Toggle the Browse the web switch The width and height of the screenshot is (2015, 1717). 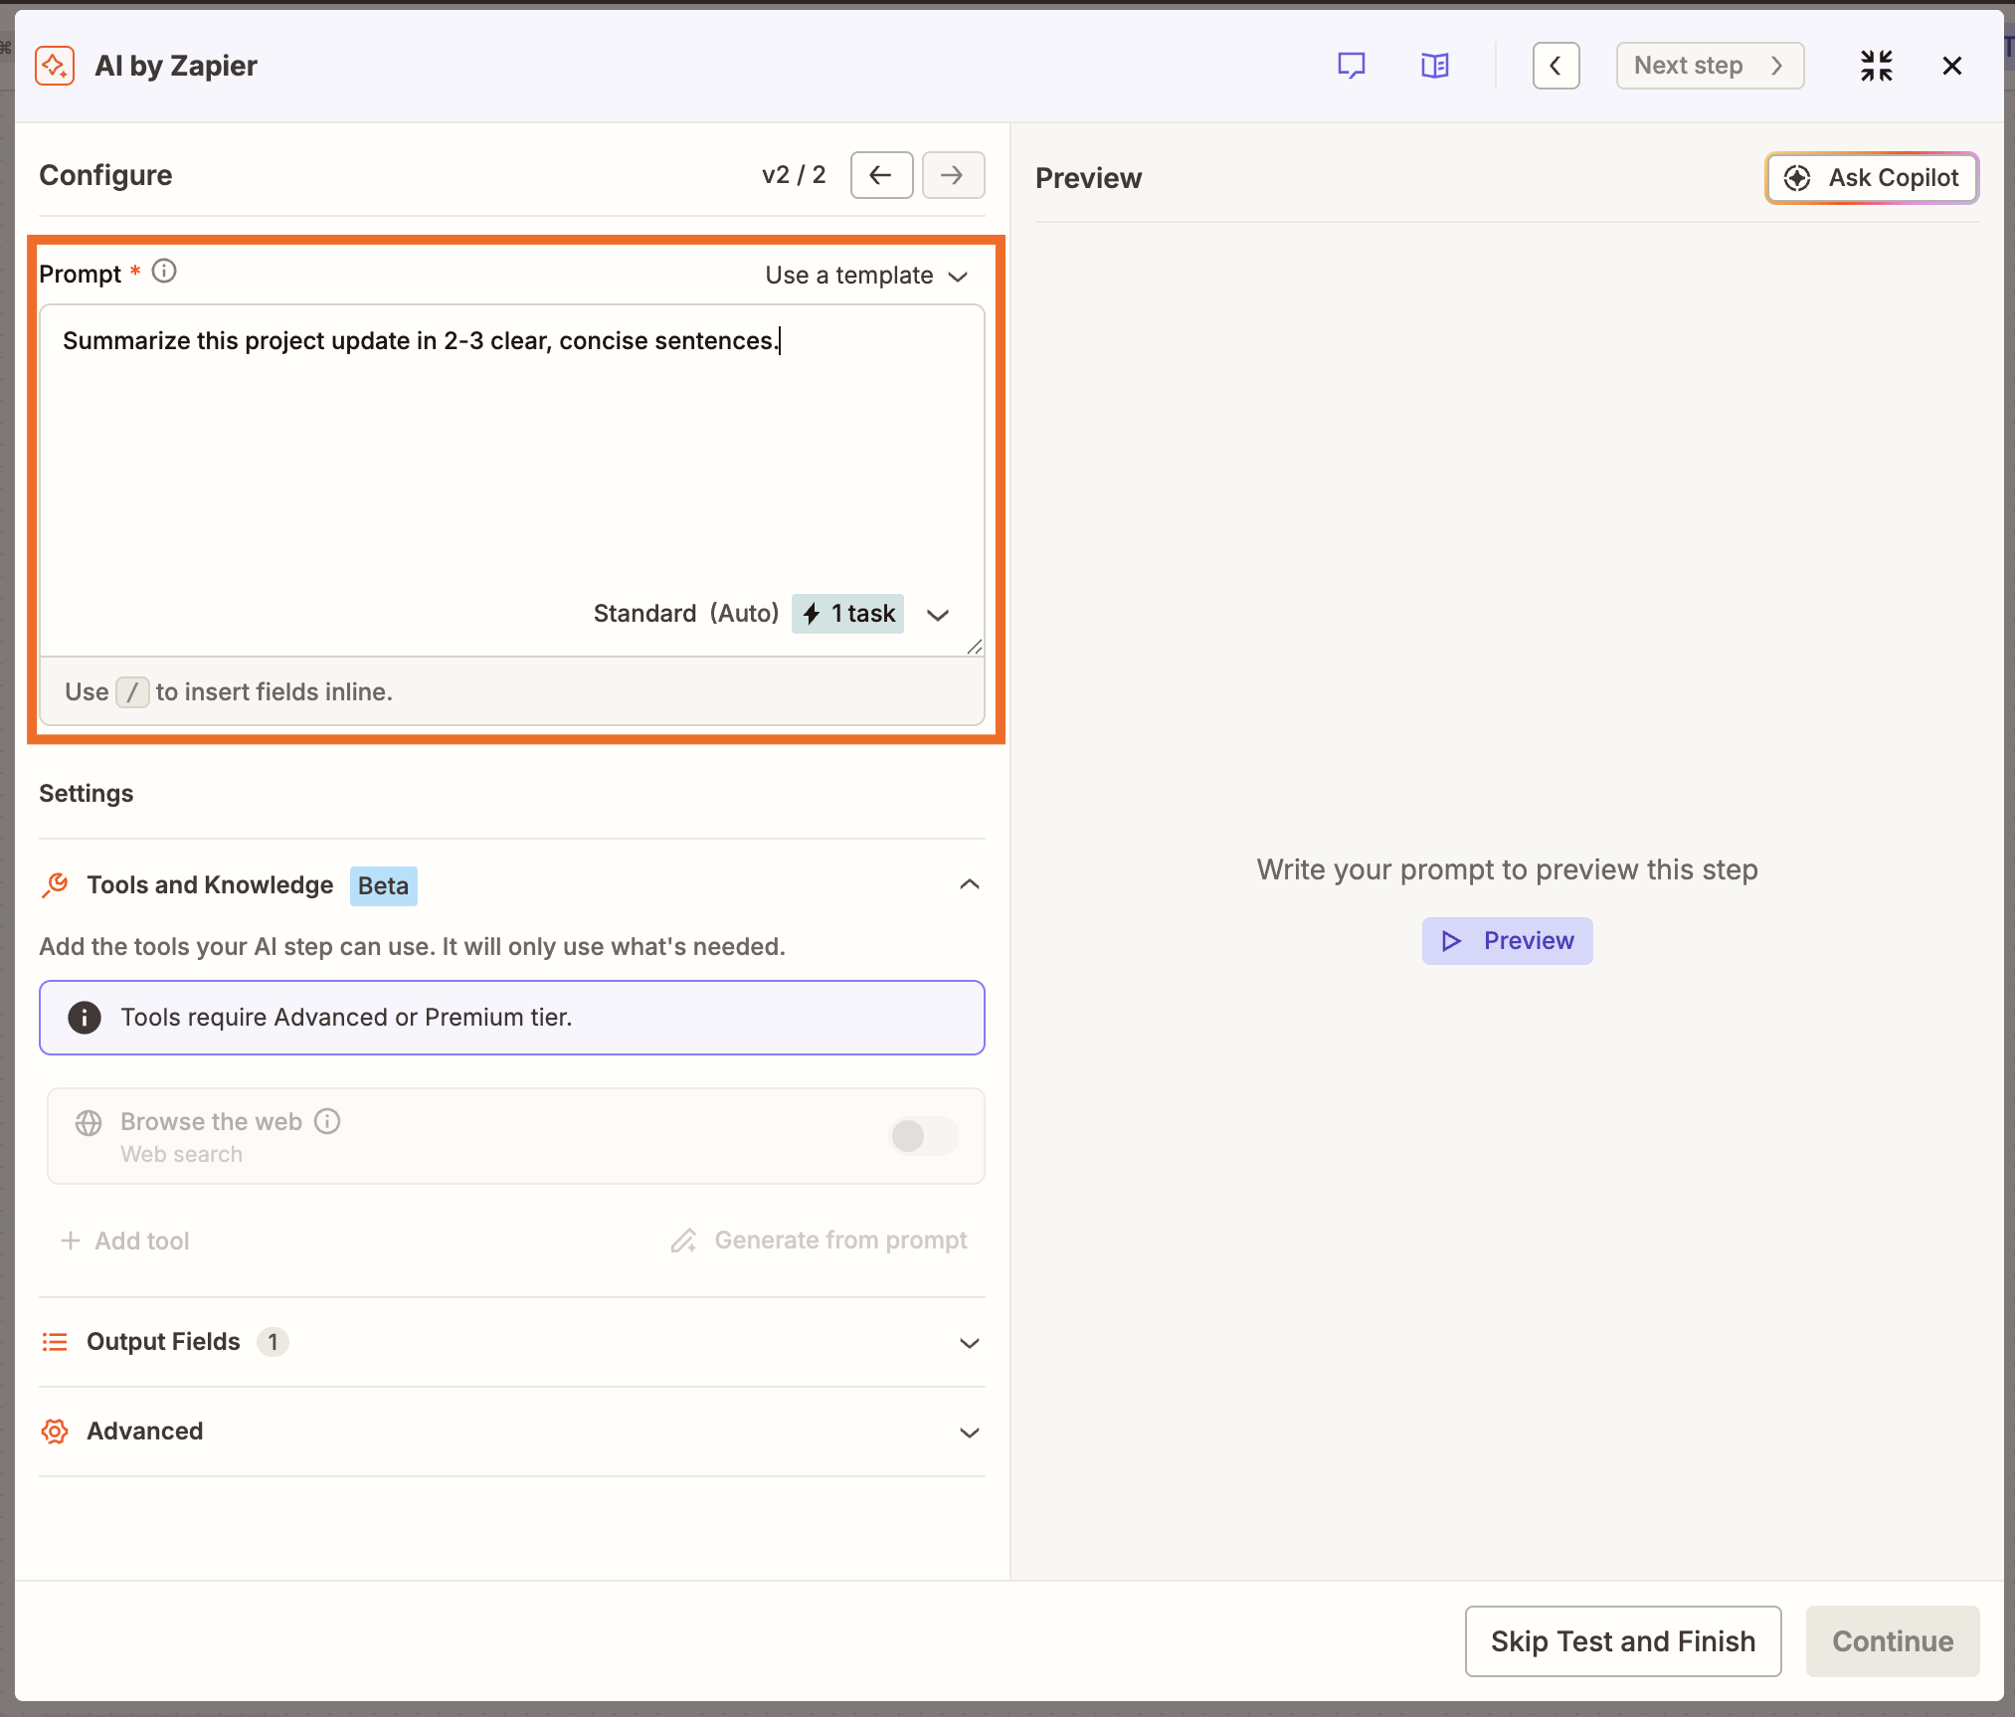click(x=924, y=1135)
